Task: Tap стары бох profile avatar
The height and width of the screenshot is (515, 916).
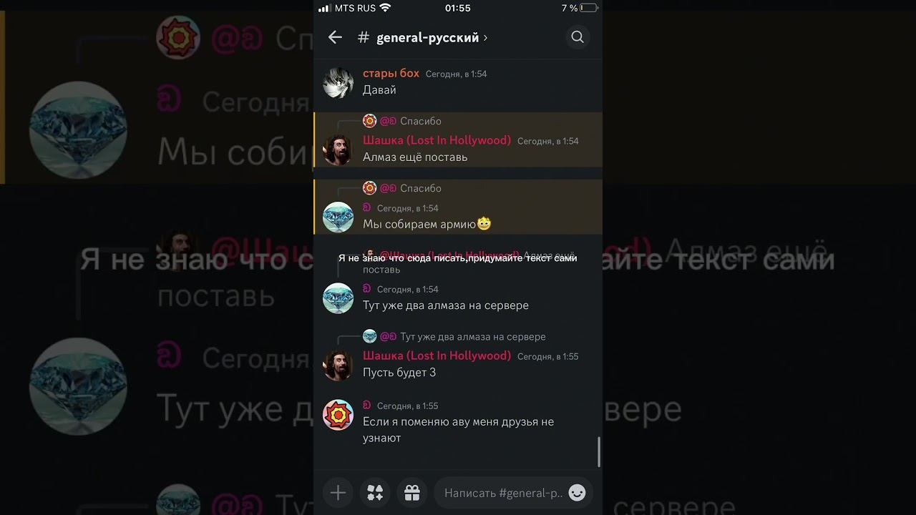Action: 338,82
